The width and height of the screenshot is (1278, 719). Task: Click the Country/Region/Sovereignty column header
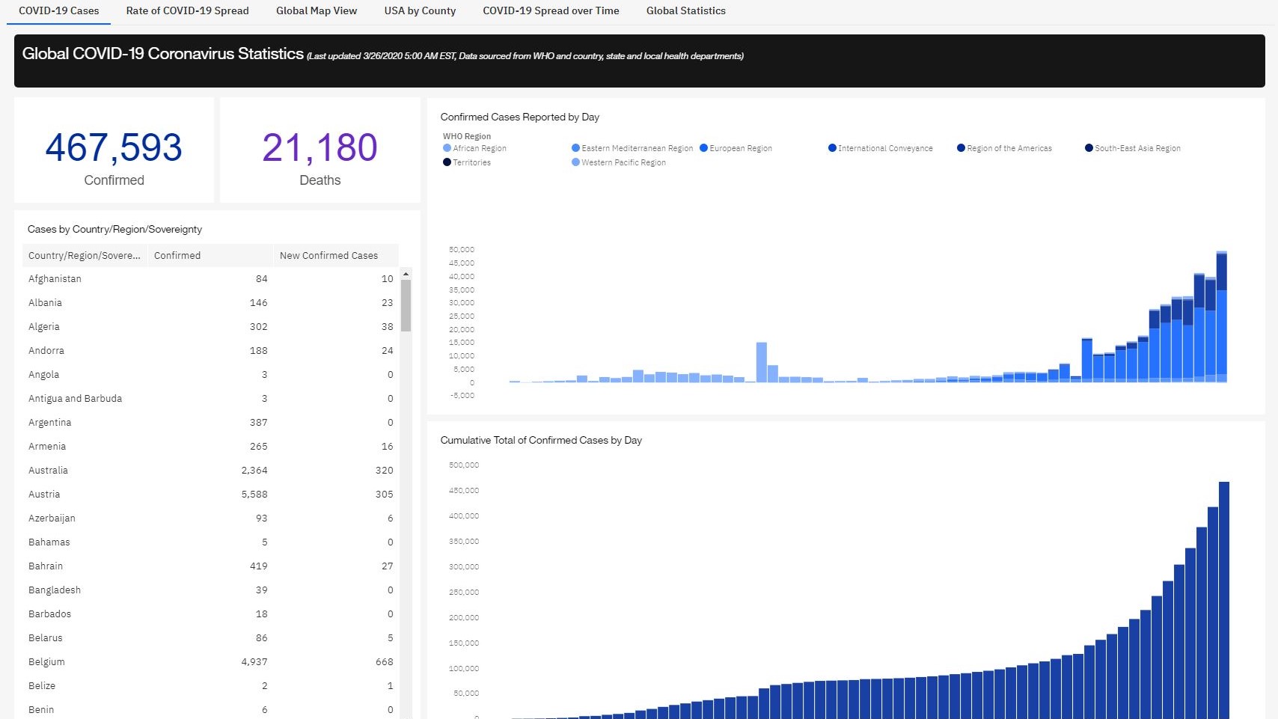(x=85, y=256)
